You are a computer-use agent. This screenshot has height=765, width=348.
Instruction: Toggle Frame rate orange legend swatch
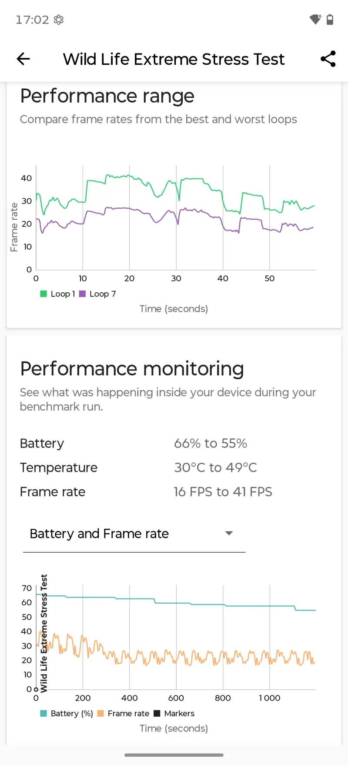[x=100, y=713]
